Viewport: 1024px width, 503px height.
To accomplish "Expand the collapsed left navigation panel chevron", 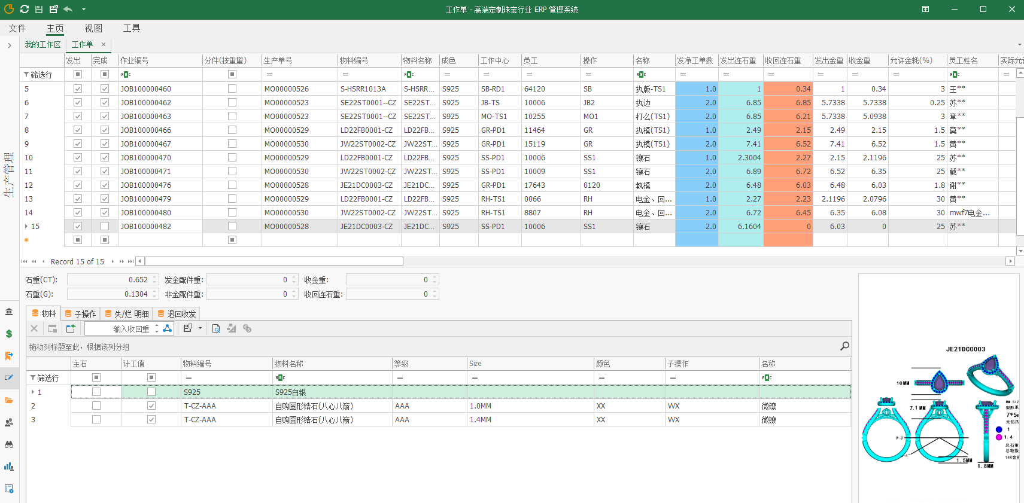I will 10,45.
